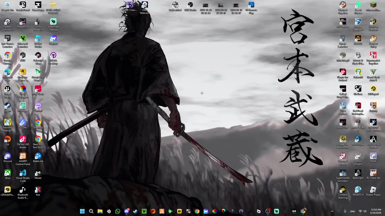
Task: Click the WeMod desktop icon
Action: point(53,40)
